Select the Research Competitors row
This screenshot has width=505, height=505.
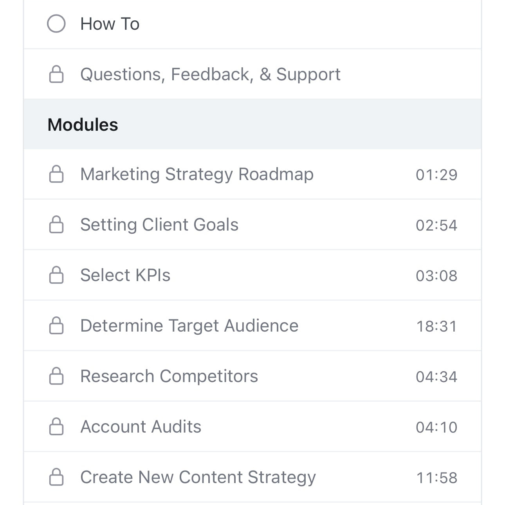click(x=169, y=376)
